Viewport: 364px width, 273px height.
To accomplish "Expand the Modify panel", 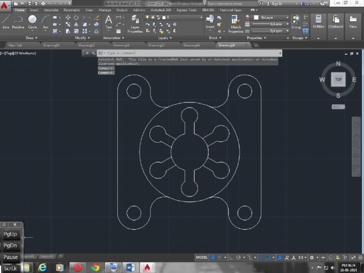I will (82, 38).
